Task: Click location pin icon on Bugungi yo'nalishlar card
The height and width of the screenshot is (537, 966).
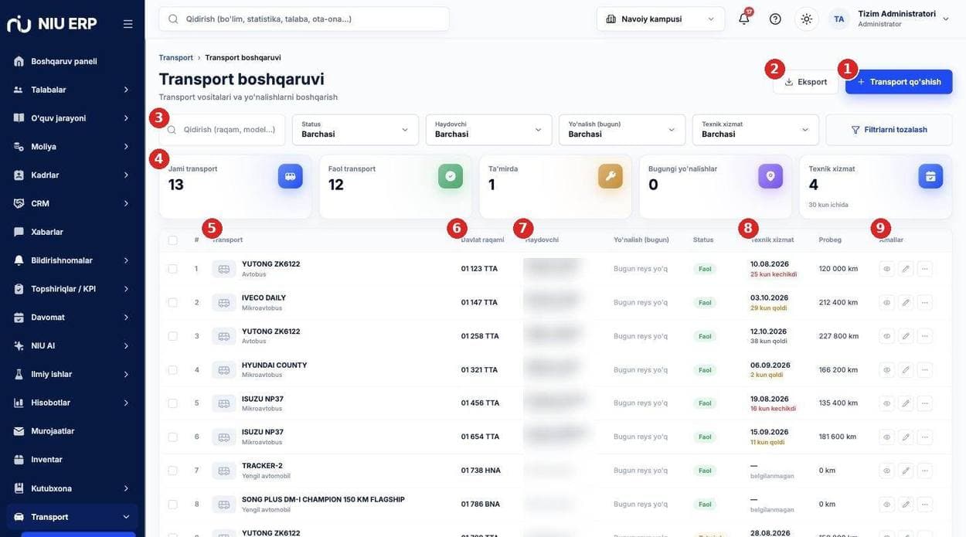Action: (770, 176)
